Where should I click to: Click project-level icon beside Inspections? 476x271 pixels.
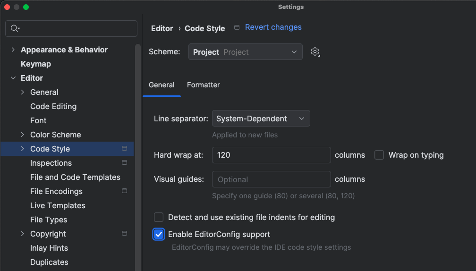[x=125, y=163]
